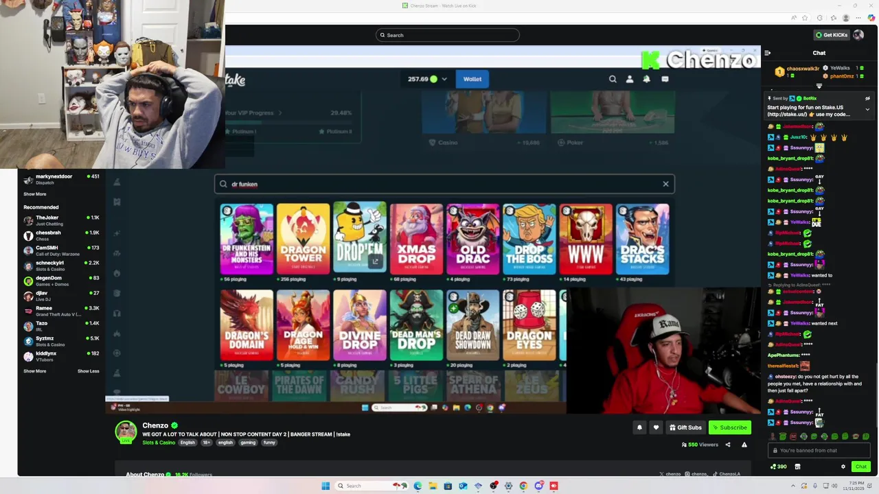Open Google Chrome from the taskbar
This screenshot has width=879, height=494.
(x=523, y=486)
